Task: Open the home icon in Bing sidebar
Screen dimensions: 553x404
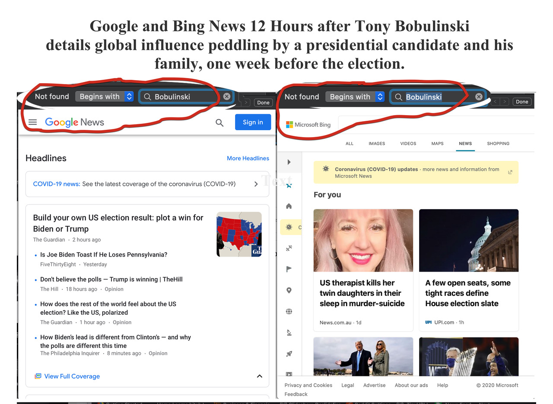Action: click(x=289, y=206)
